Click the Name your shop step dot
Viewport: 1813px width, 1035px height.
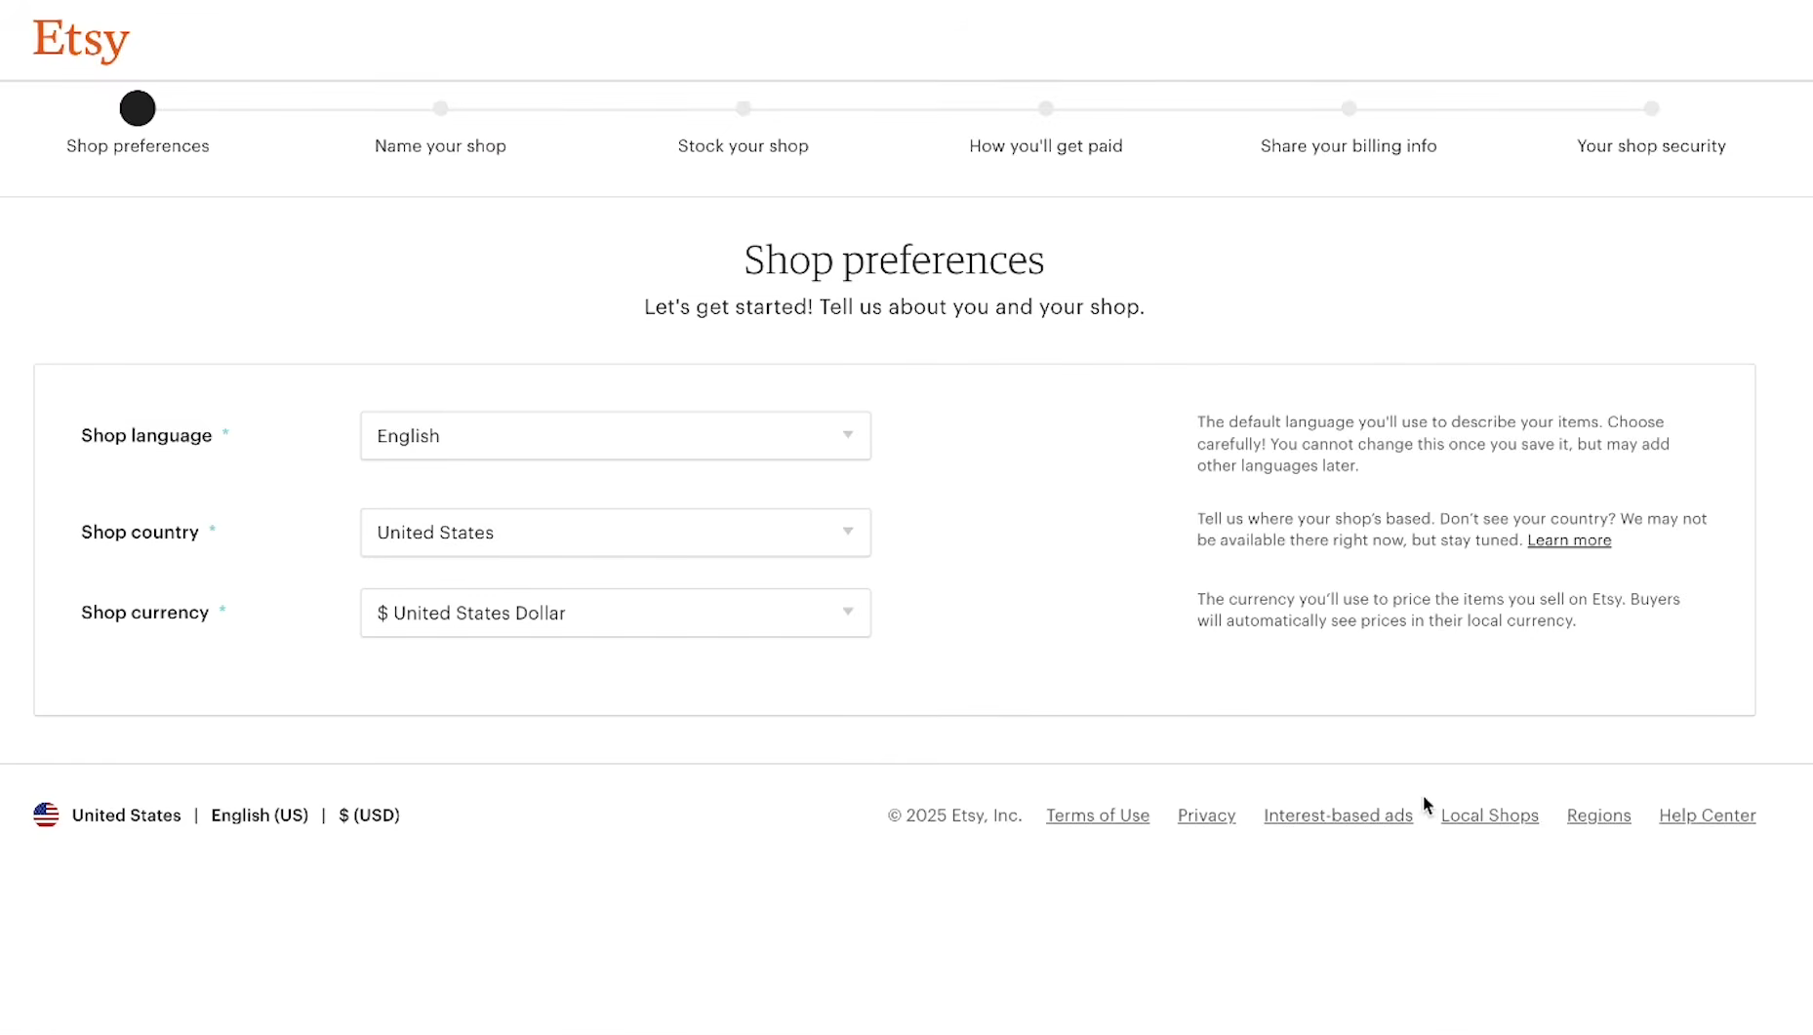440,108
